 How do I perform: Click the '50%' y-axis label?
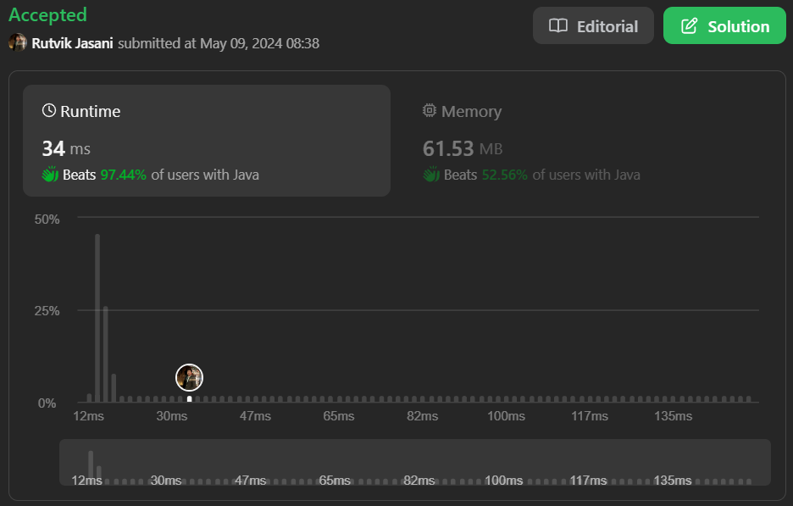click(x=47, y=220)
